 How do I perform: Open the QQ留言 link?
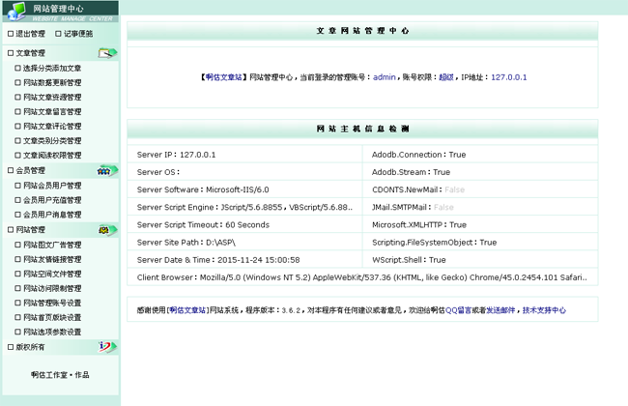[x=458, y=310]
